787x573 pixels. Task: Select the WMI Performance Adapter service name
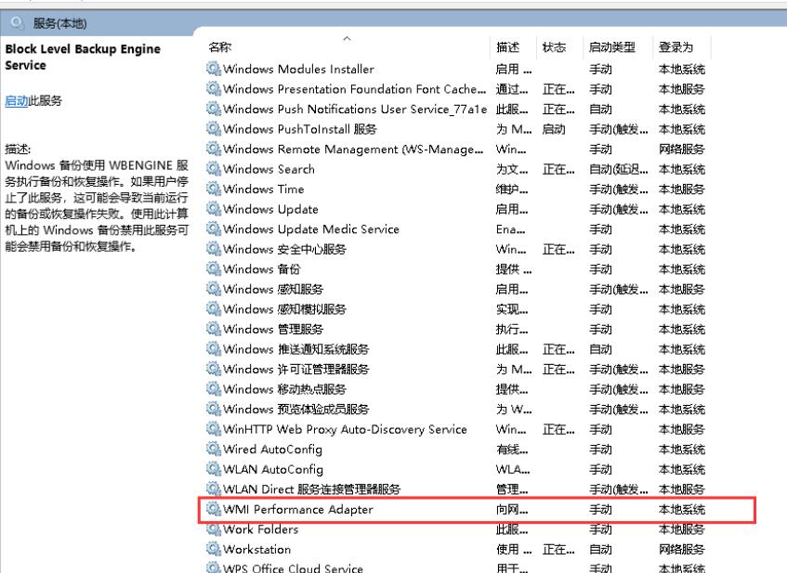point(298,509)
